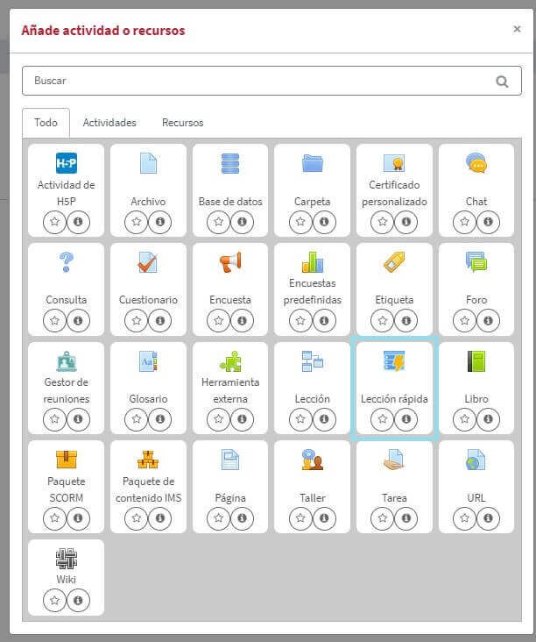The width and height of the screenshot is (536, 642).
Task: Open the Recursos tab
Action: point(182,123)
